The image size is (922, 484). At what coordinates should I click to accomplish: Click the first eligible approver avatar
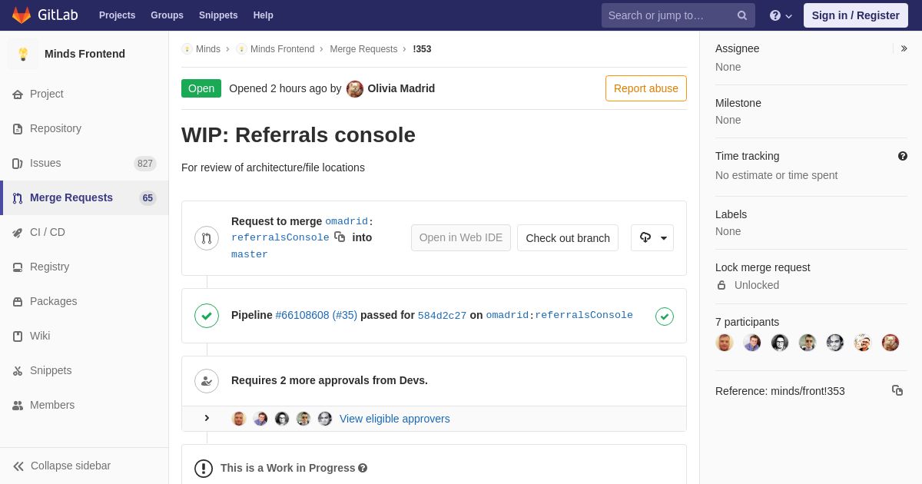click(x=239, y=419)
